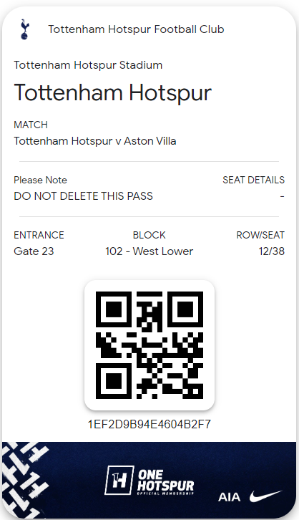Click the barcode number 1EF2D9B94E4604B2F7
The width and height of the screenshot is (299, 520).
pyautogui.click(x=149, y=424)
